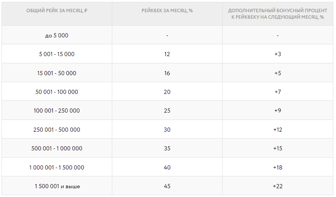The image size is (336, 197).
Task: Click the 30 percent rakeback value
Action: tap(167, 130)
